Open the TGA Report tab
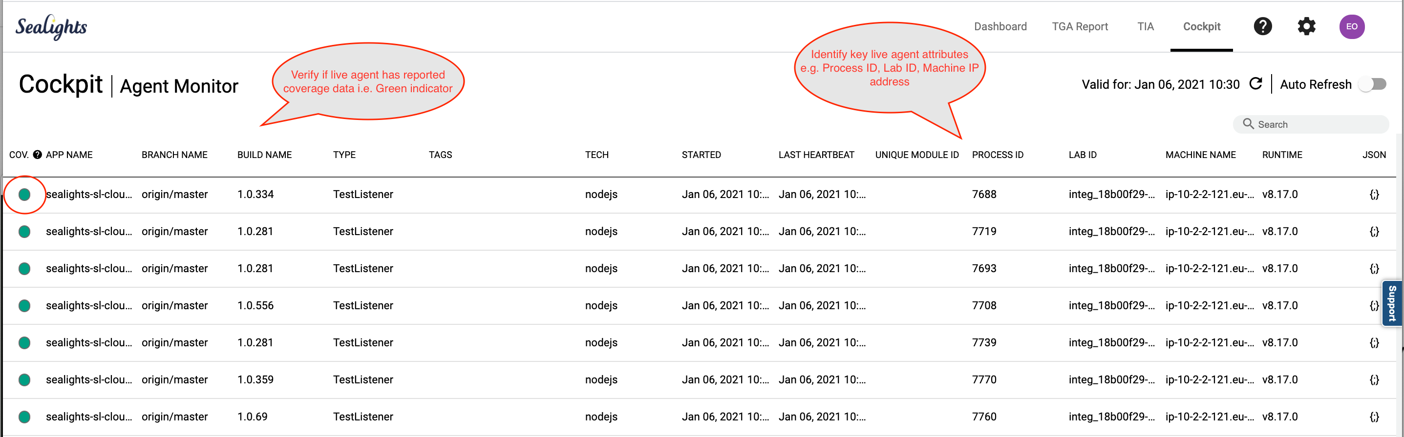Viewport: 1404px width, 437px height. 1079,27
